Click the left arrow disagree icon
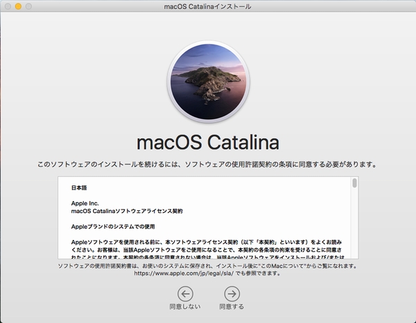Image resolution: width=416 pixels, height=323 pixels. 185,294
